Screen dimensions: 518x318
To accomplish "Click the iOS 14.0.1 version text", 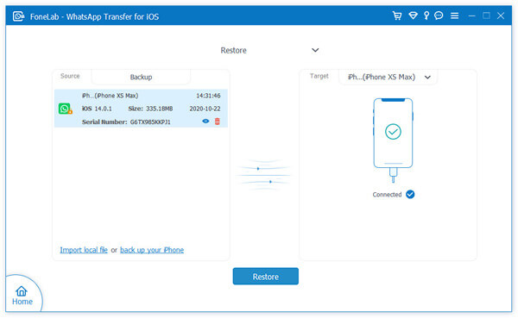I will pyautogui.click(x=97, y=109).
